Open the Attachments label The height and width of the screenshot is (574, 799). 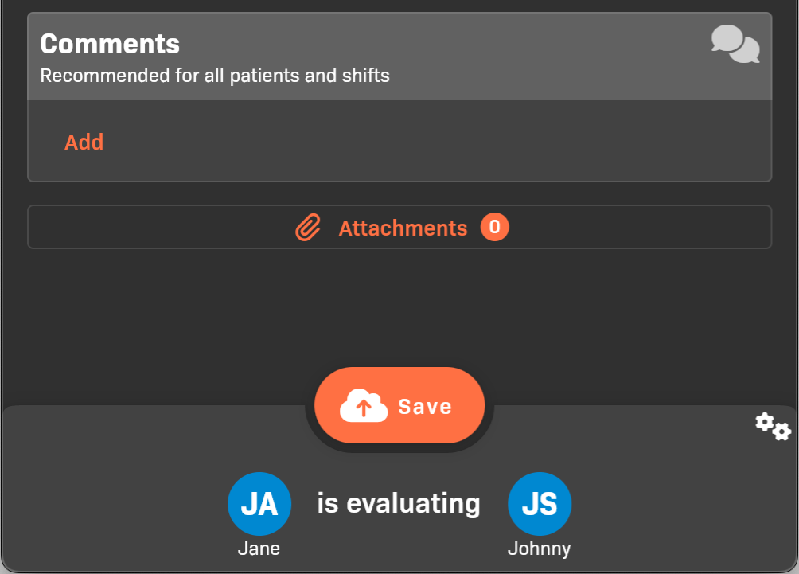(x=403, y=228)
